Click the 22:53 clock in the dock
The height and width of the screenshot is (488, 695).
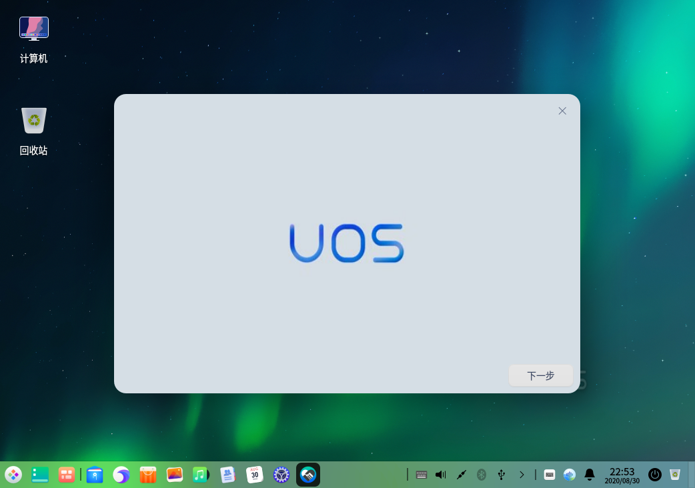(x=622, y=475)
